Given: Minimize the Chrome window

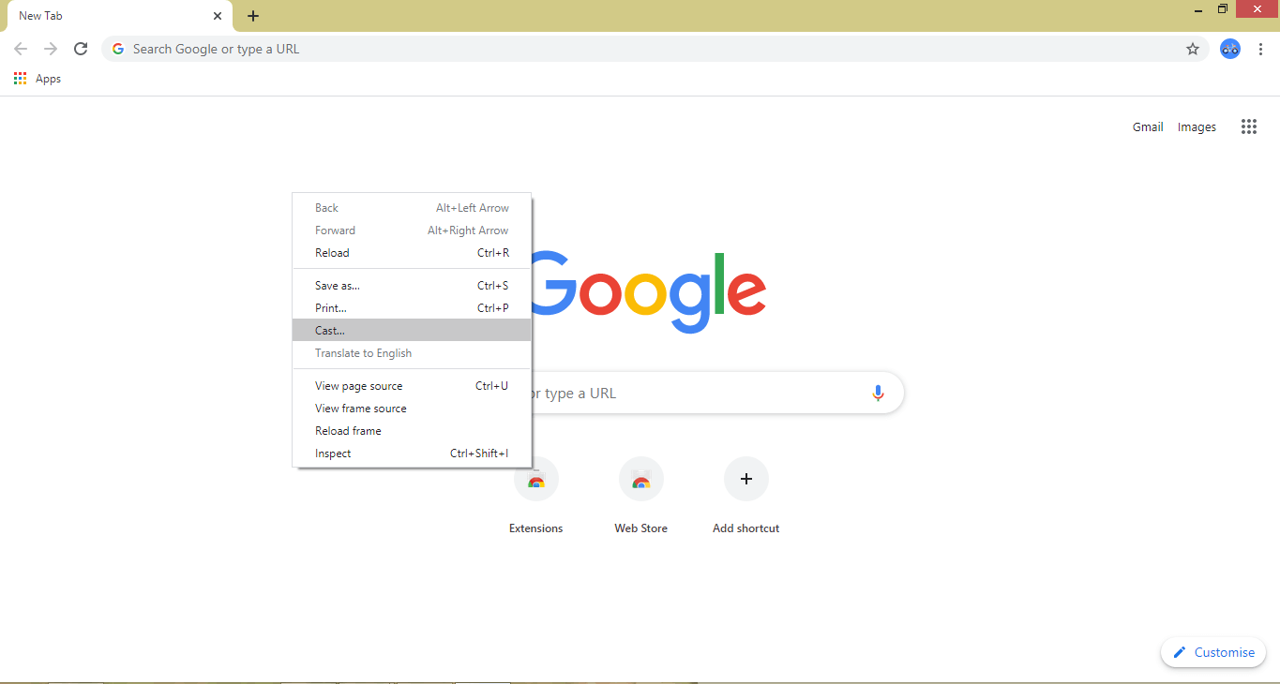Looking at the screenshot, I should 1198,10.
